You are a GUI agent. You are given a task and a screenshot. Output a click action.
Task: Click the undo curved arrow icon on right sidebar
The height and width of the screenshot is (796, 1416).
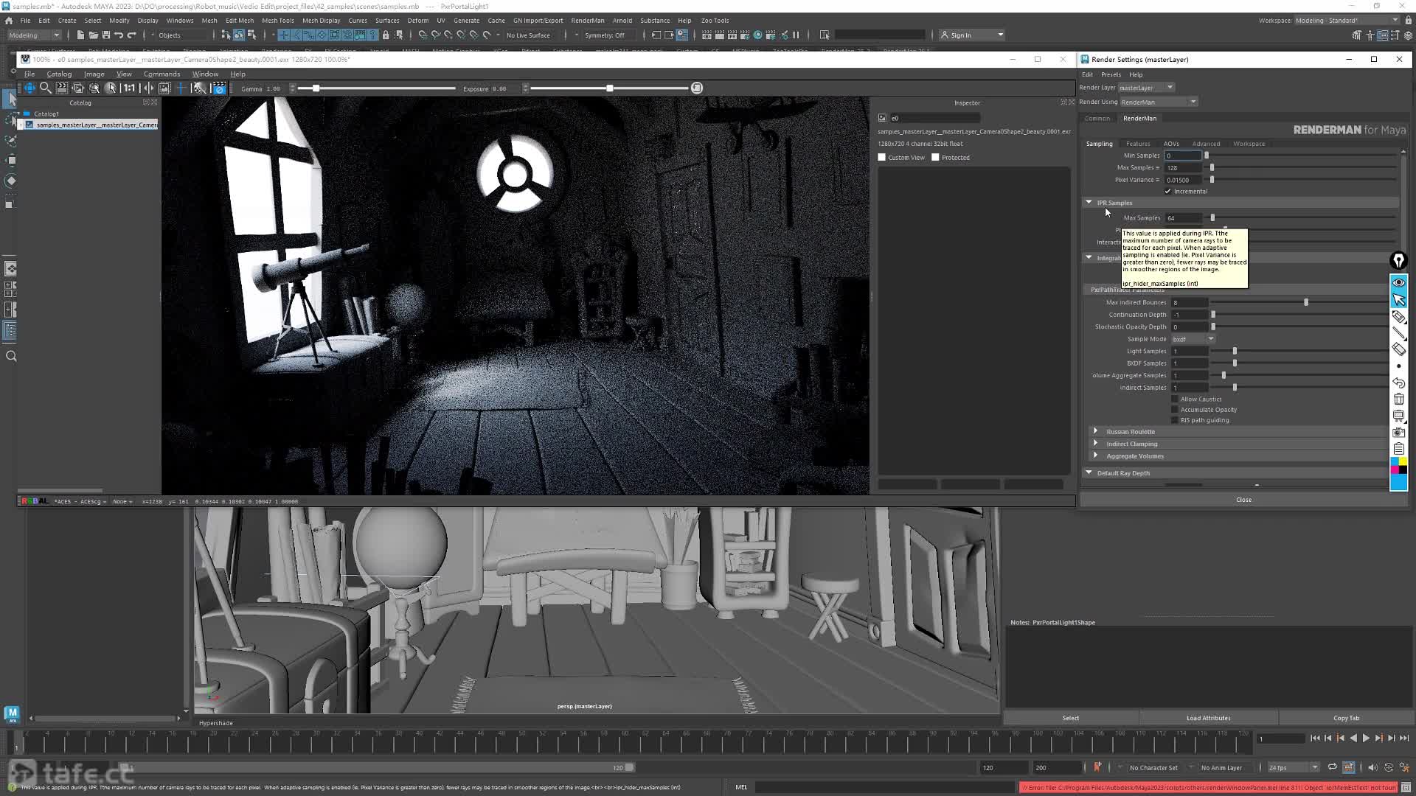pyautogui.click(x=1398, y=383)
